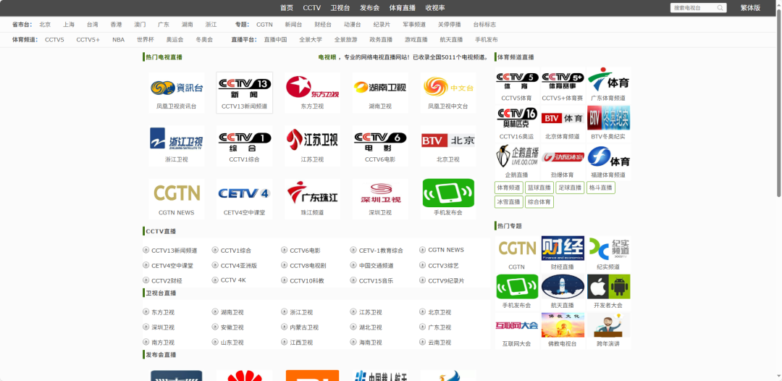Select 北京 in the 省市台 filter row
This screenshot has width=782, height=381.
[x=45, y=25]
